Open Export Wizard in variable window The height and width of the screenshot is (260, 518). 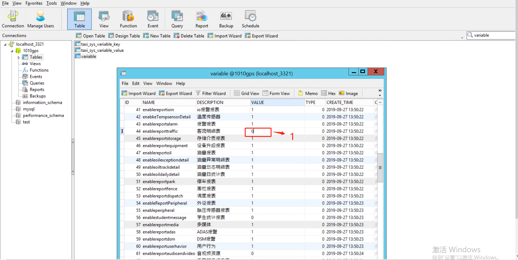(175, 93)
